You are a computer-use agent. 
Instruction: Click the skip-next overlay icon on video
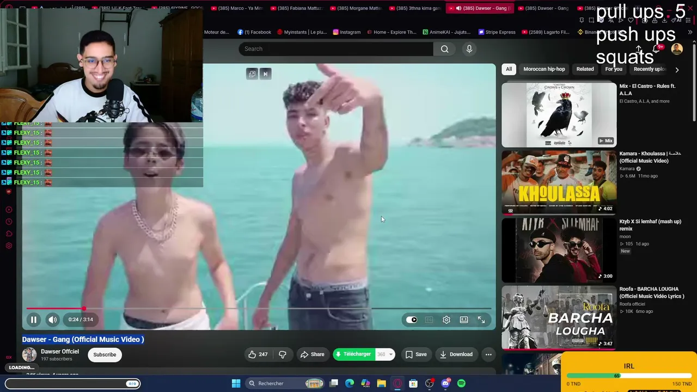(265, 74)
